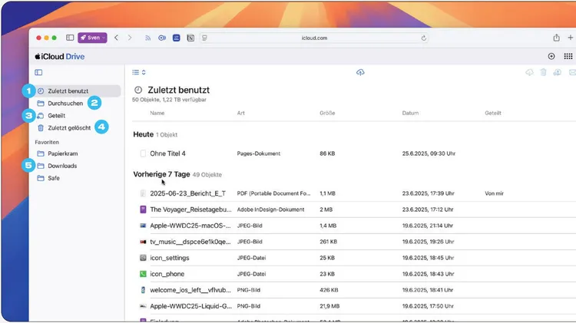The image size is (576, 323).
Task: Select the icon_phone file
Action: coord(167,274)
